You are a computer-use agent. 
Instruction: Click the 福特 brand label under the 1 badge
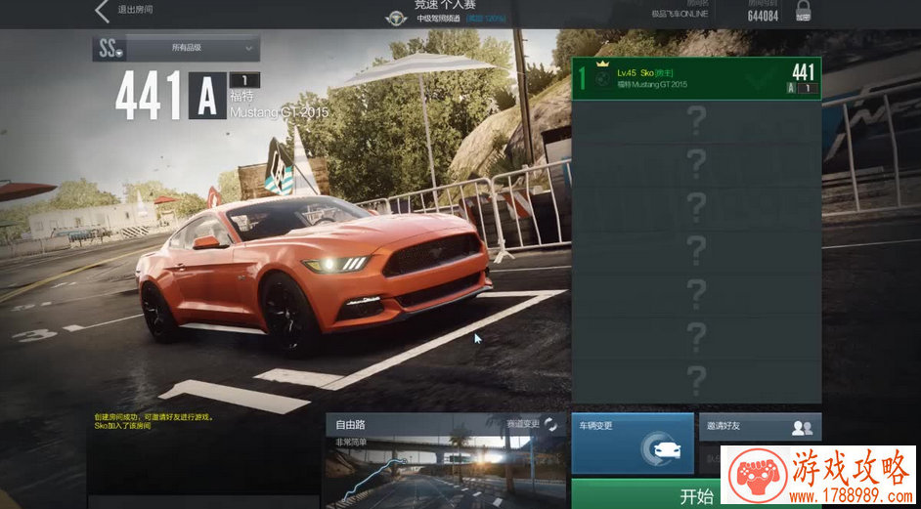[241, 96]
